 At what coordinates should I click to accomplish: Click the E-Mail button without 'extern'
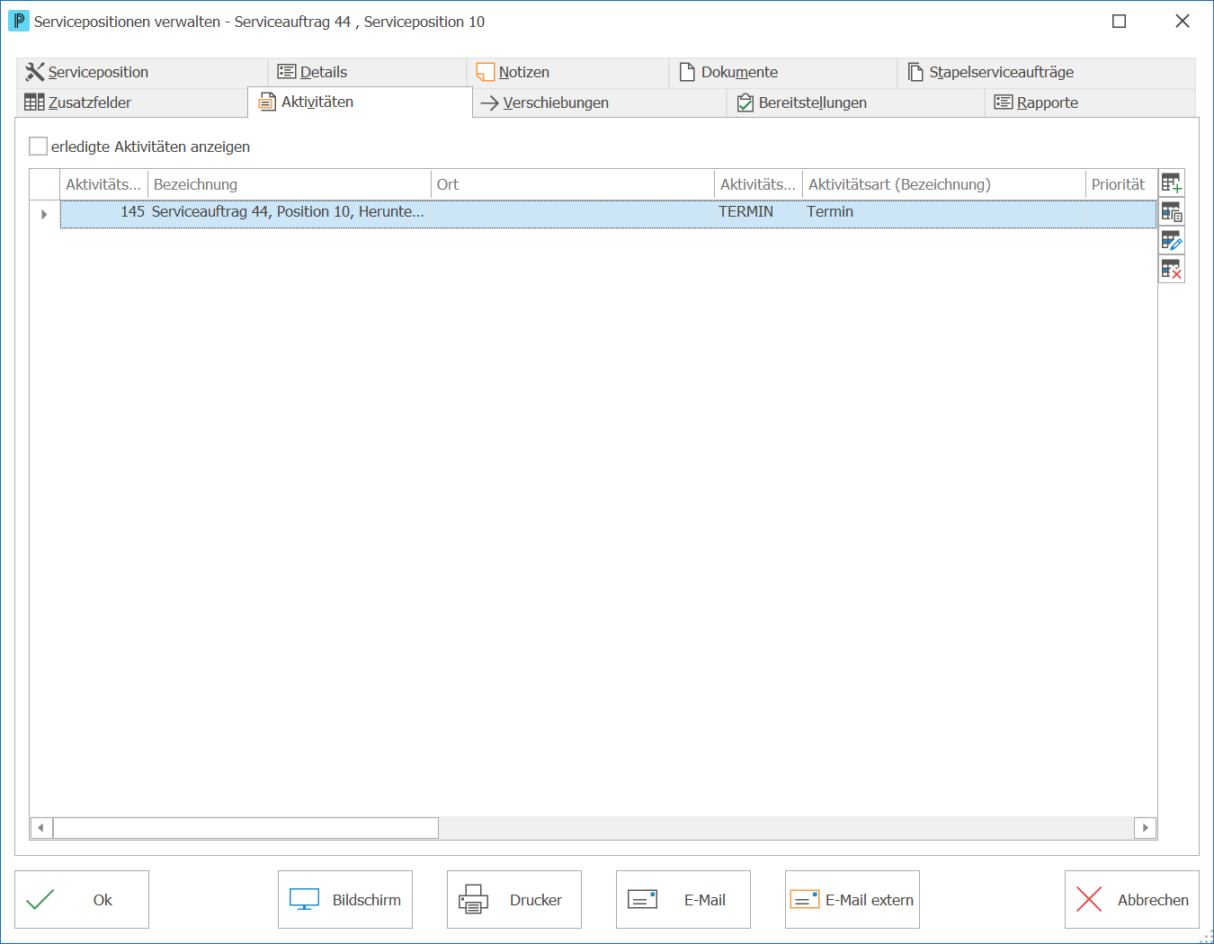click(683, 899)
